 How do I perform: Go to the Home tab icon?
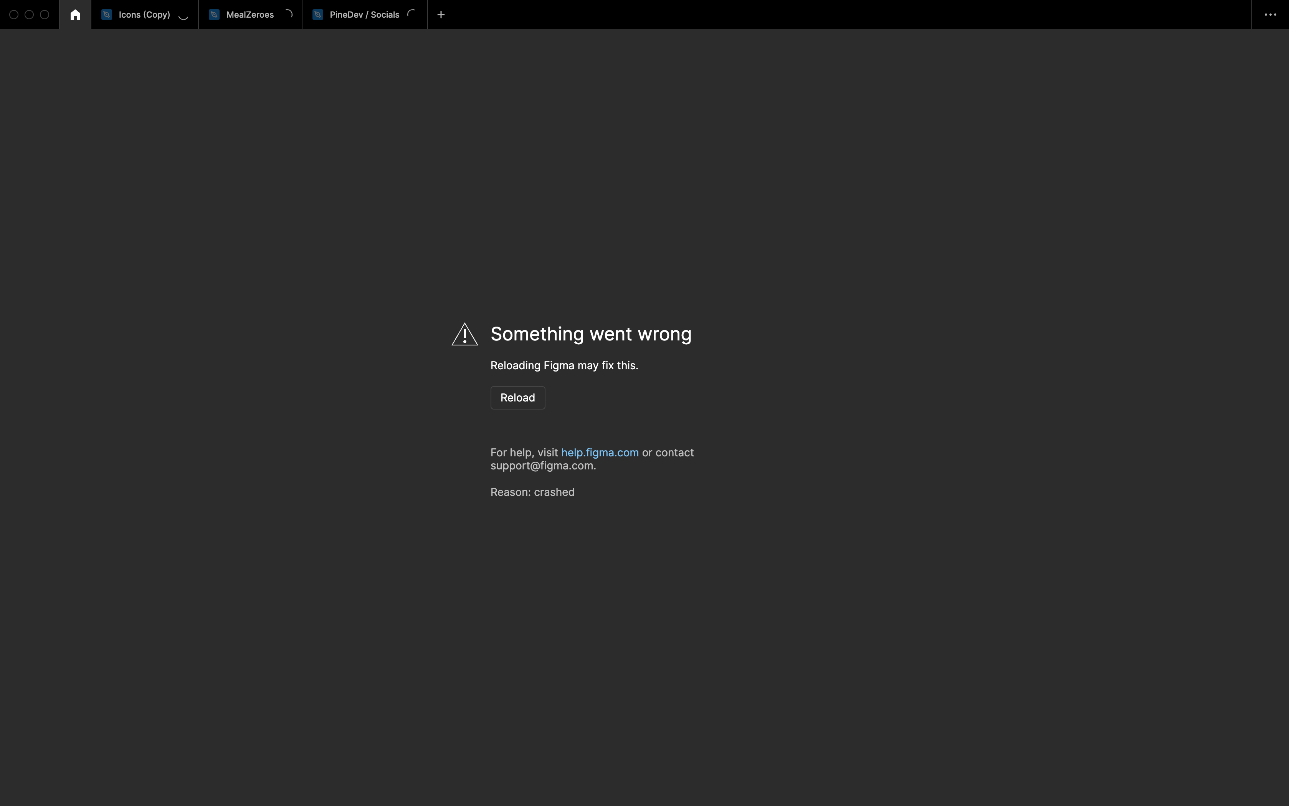75,15
